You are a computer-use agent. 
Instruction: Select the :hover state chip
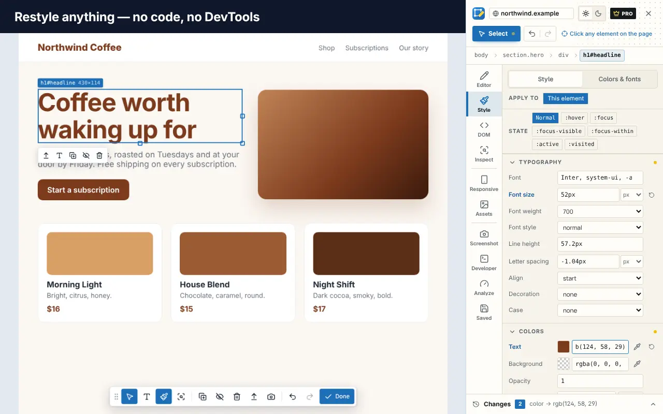574,117
